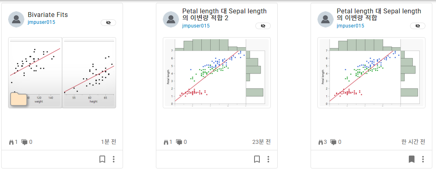This screenshot has height=179, width=436.
Task: Bookmark the post from 23분 전
Action: tap(257, 159)
